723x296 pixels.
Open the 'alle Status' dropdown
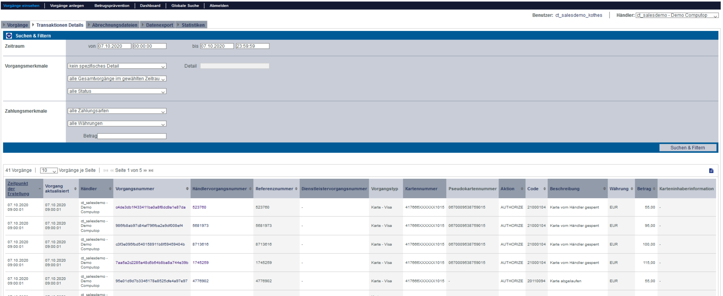[117, 91]
